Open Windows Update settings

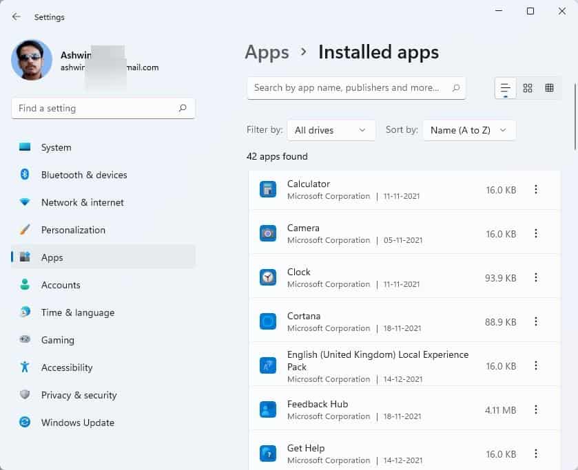click(x=77, y=423)
